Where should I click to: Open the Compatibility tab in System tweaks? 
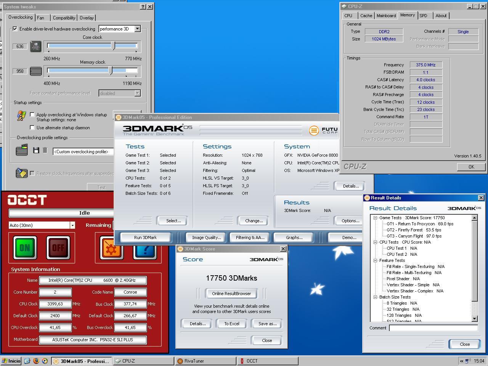tap(64, 18)
